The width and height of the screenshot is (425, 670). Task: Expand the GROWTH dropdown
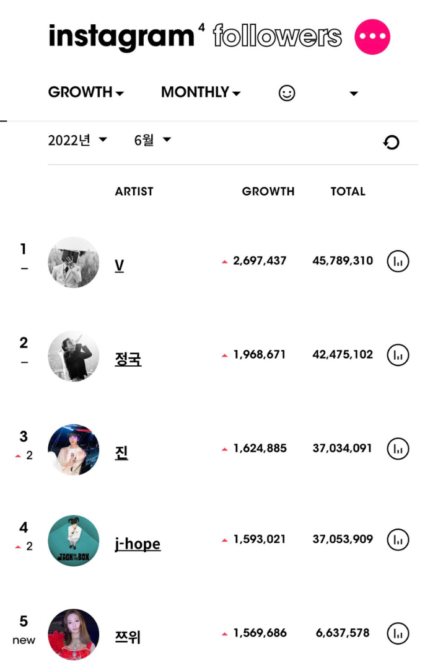click(x=85, y=92)
